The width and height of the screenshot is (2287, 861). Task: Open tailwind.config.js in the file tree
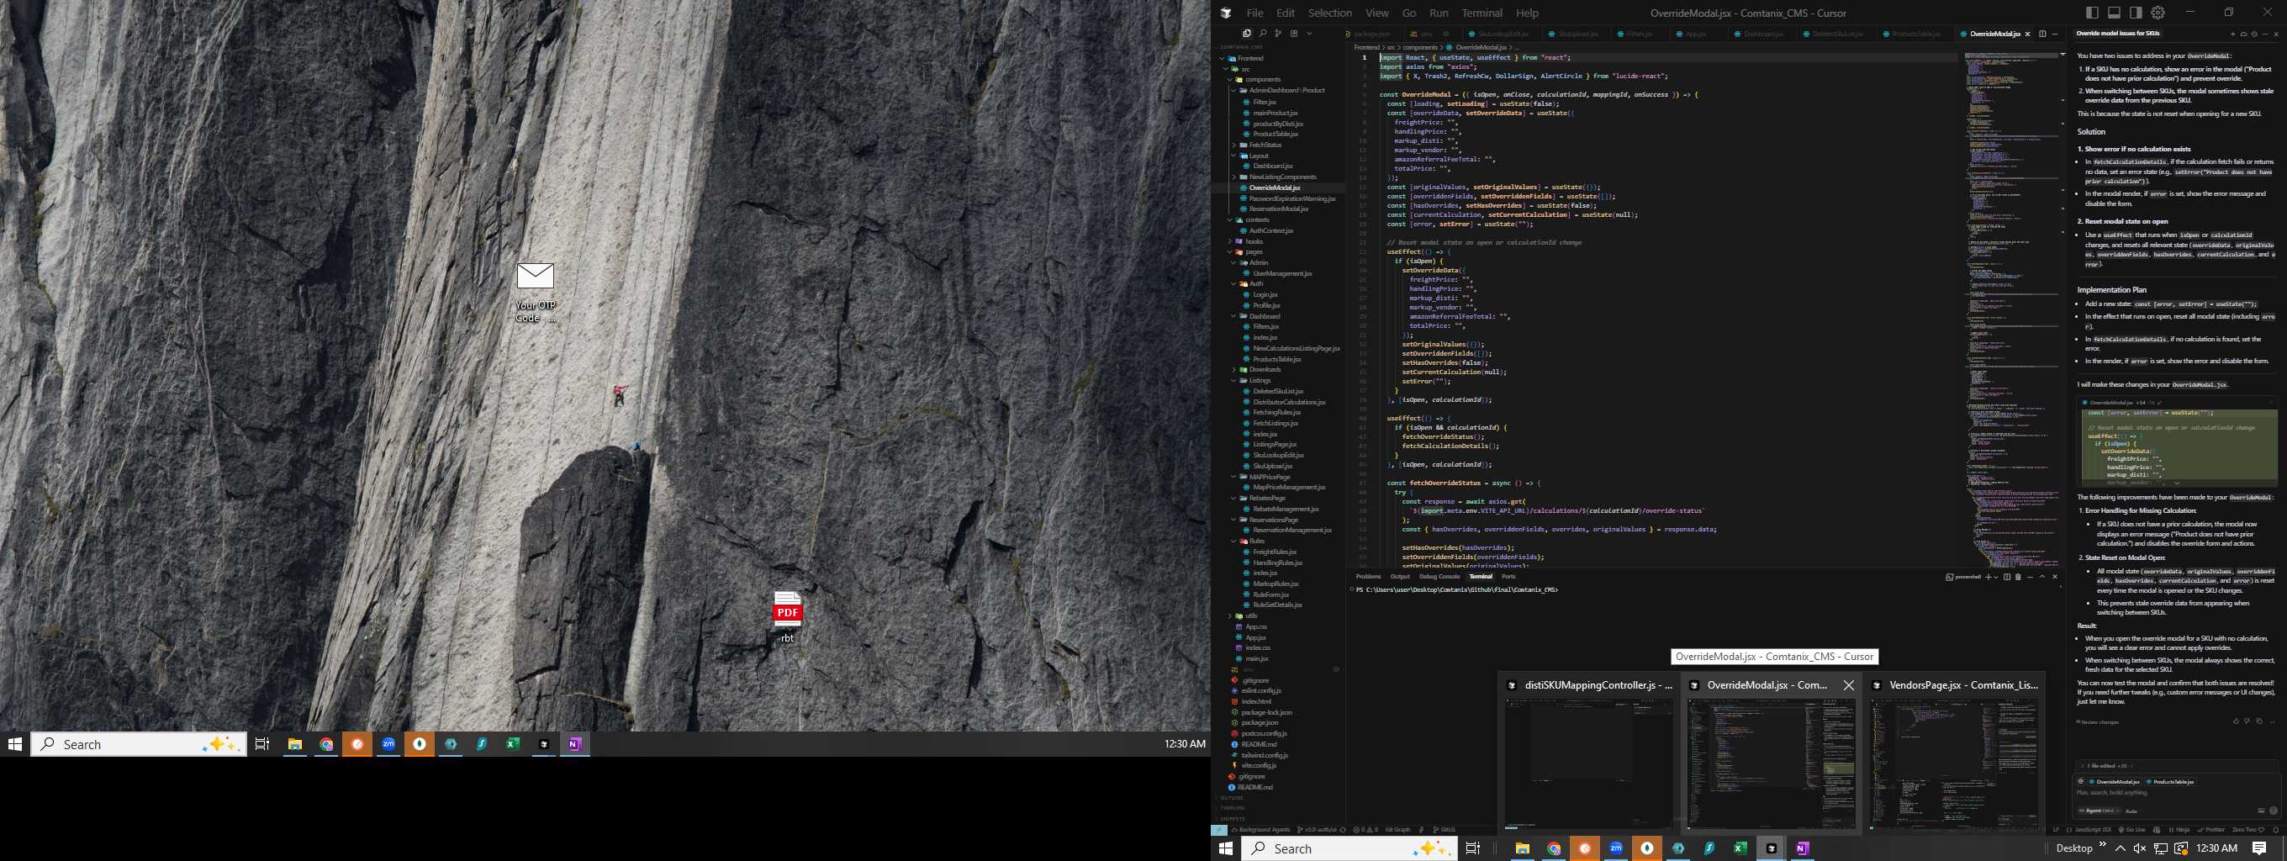point(1265,754)
